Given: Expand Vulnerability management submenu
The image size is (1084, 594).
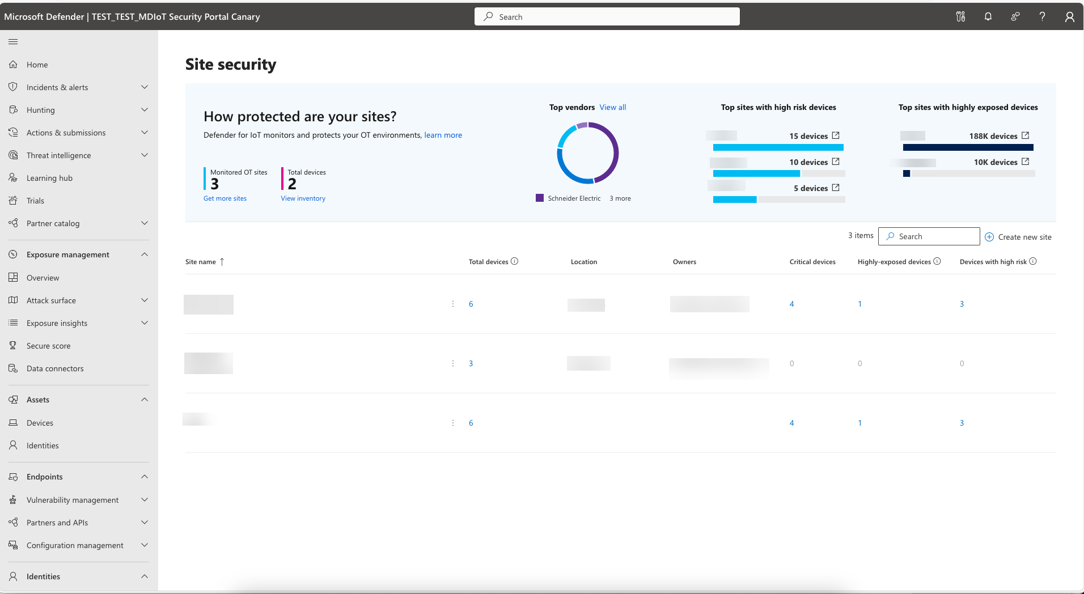Looking at the screenshot, I should [x=145, y=500].
